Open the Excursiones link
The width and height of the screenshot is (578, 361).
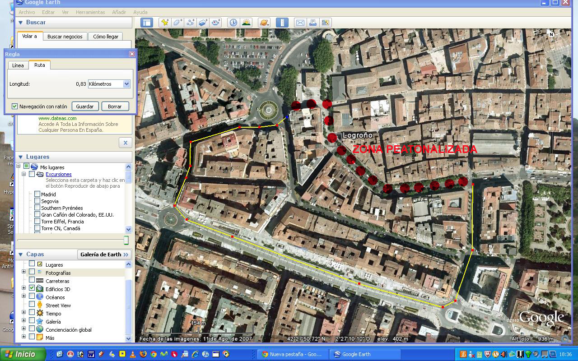59,174
